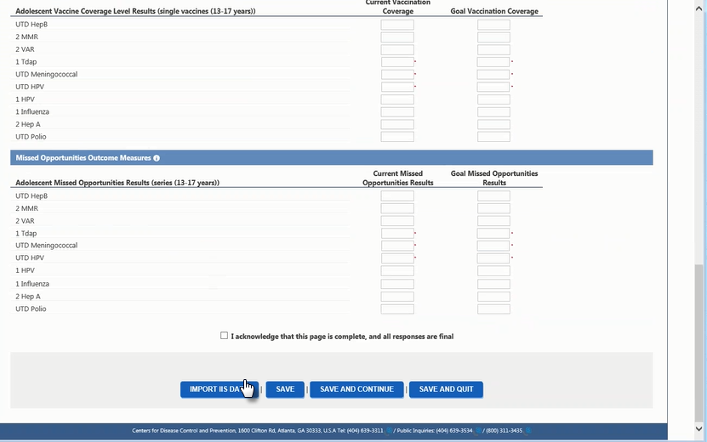This screenshot has height=442, width=707.
Task: Click goal coverage field for 2 MMR vaccine
Action: point(493,37)
